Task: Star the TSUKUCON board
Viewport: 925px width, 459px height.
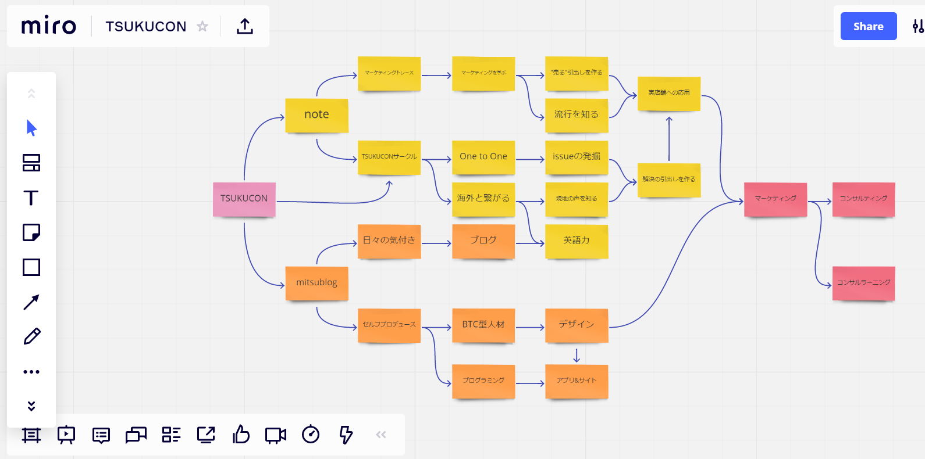Action: click(x=202, y=26)
